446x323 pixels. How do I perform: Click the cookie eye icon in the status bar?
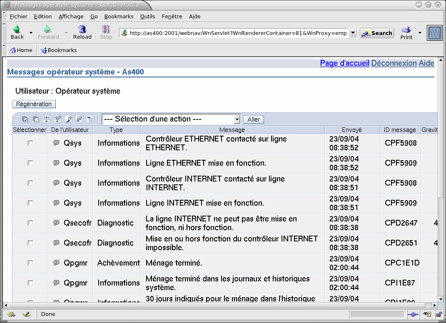427,314
